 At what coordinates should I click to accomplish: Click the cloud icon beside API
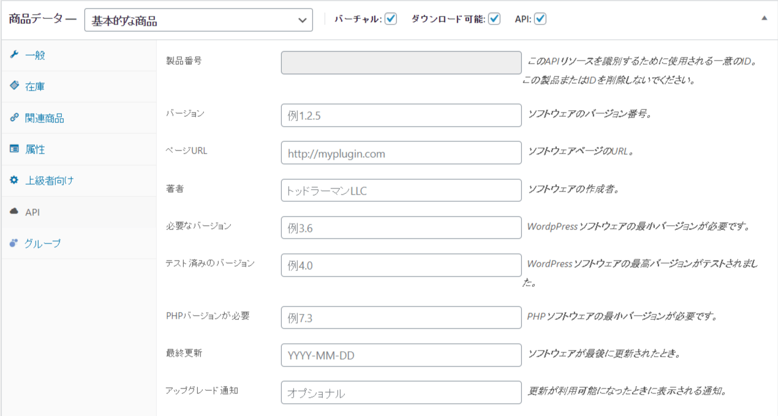(x=15, y=212)
